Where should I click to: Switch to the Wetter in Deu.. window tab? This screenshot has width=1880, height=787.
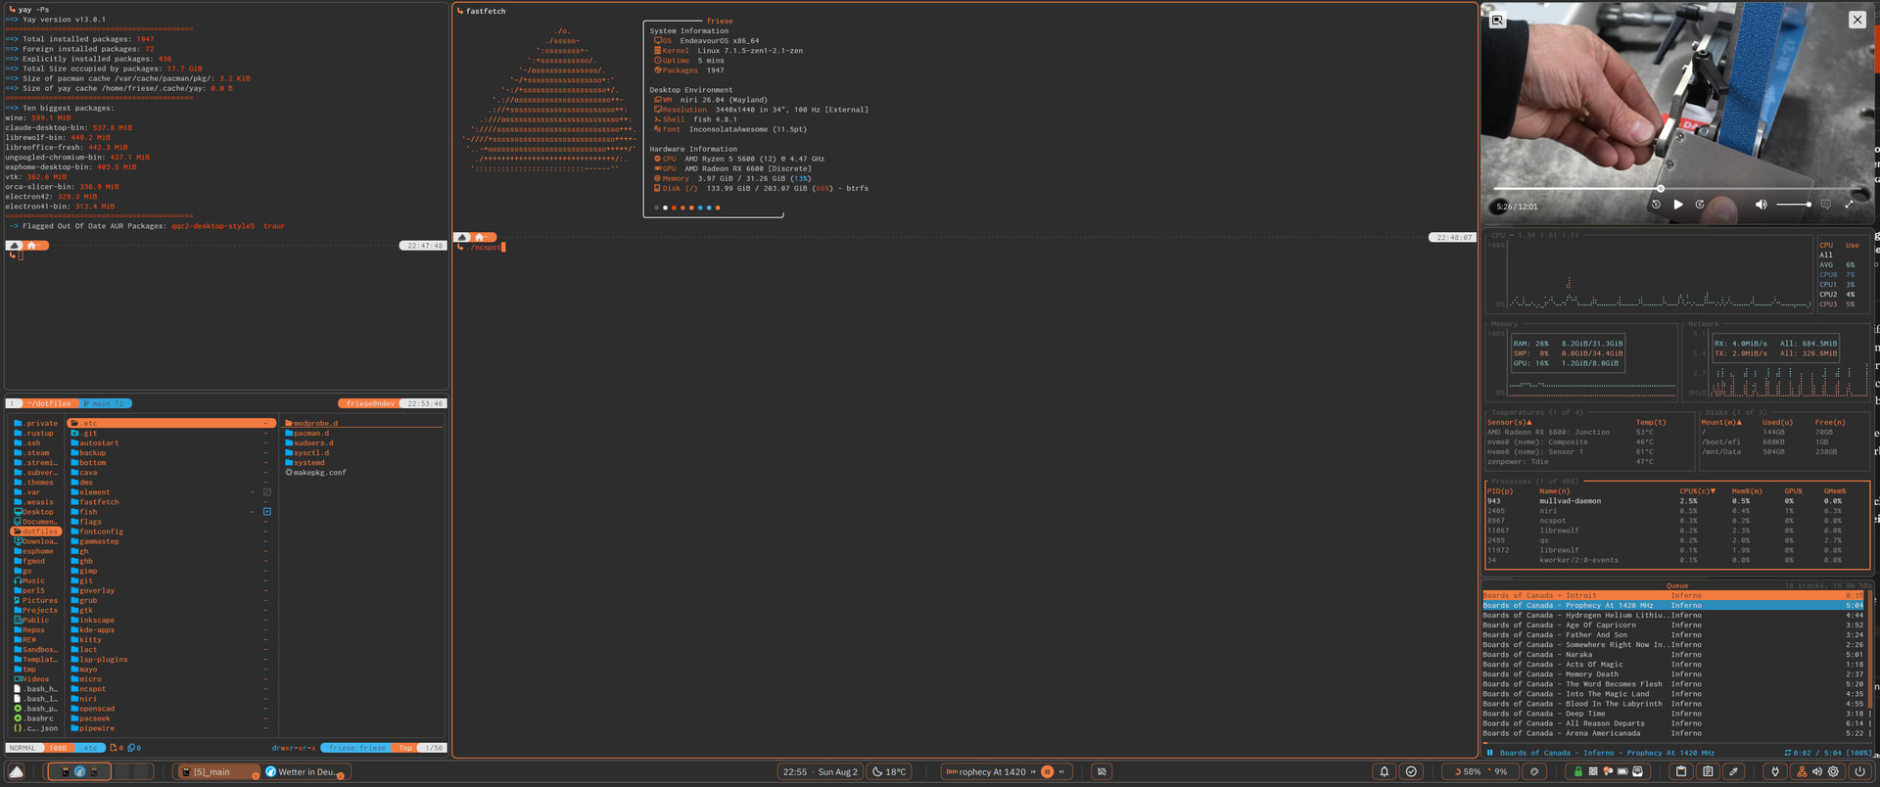coord(305,772)
